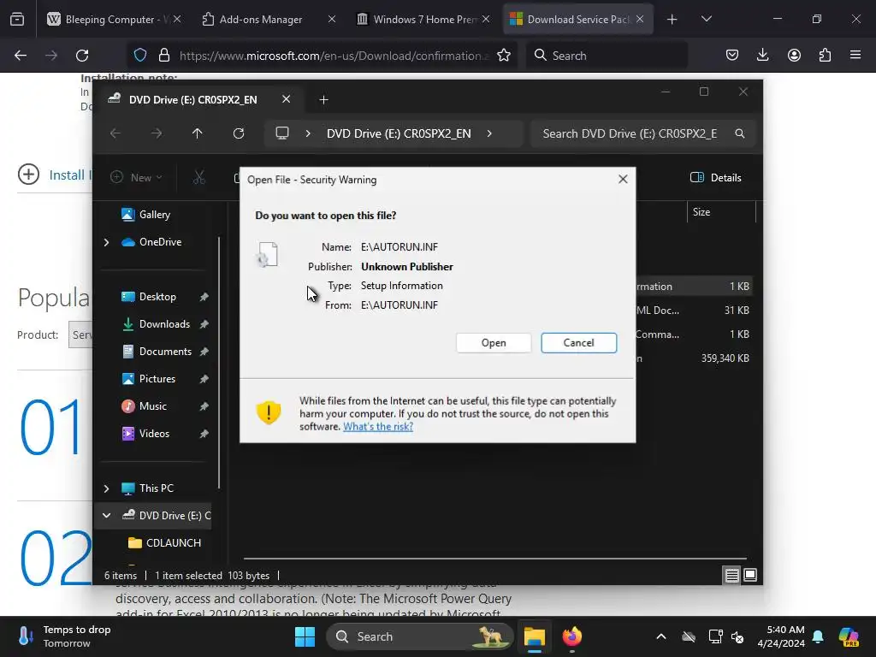Close the Open File Security Warning dialog

tap(623, 180)
